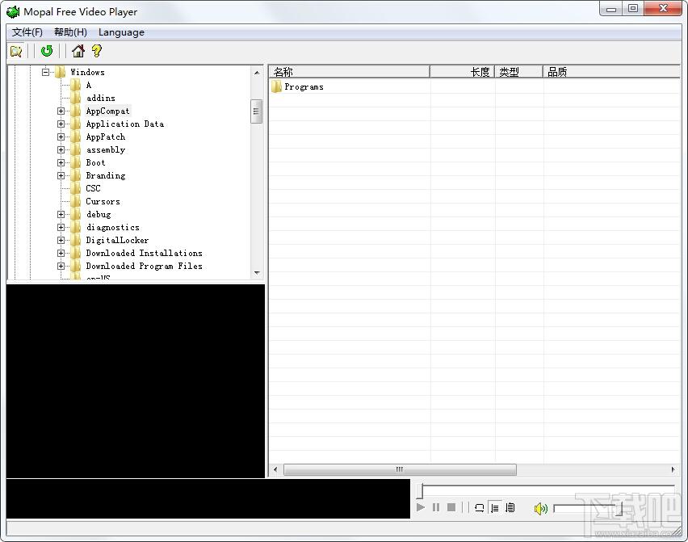Collapse the Windows folder tree node
Image resolution: width=688 pixels, height=542 pixels.
pos(46,72)
